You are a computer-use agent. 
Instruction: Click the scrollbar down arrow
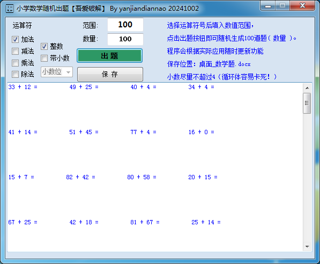click(x=307, y=247)
